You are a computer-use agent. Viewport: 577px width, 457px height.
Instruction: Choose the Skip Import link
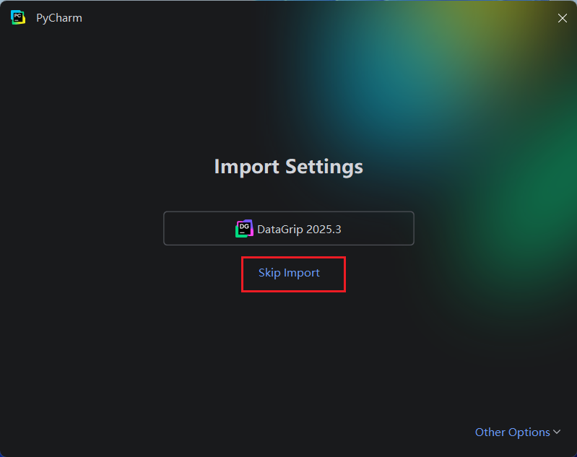[x=289, y=273]
